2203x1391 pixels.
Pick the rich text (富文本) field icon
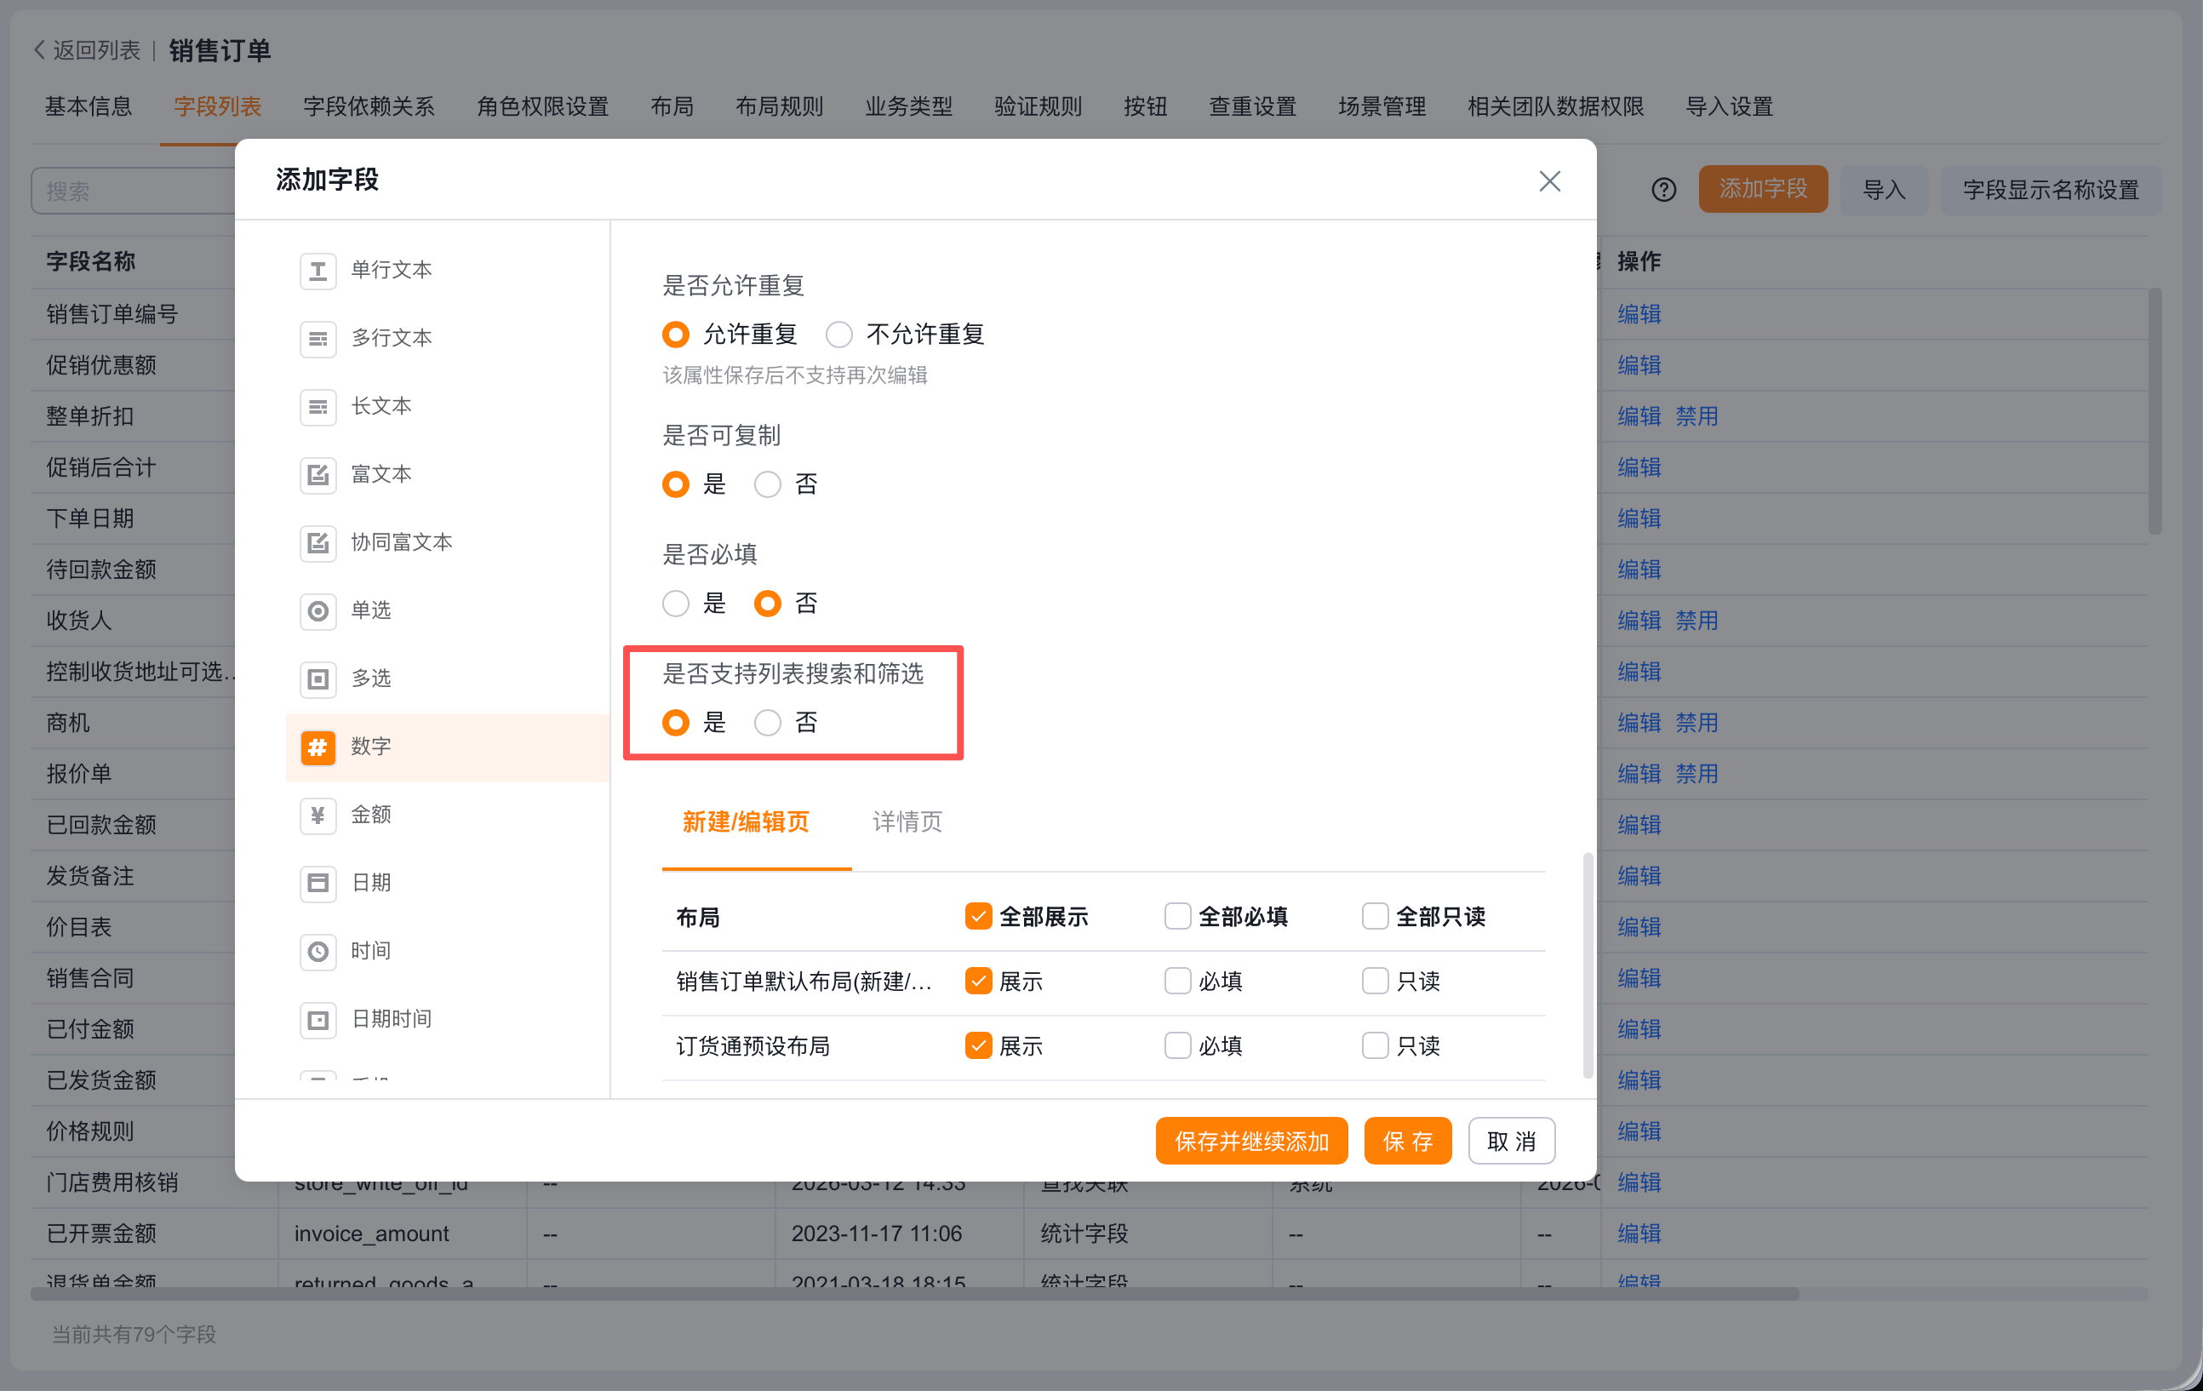tap(318, 475)
